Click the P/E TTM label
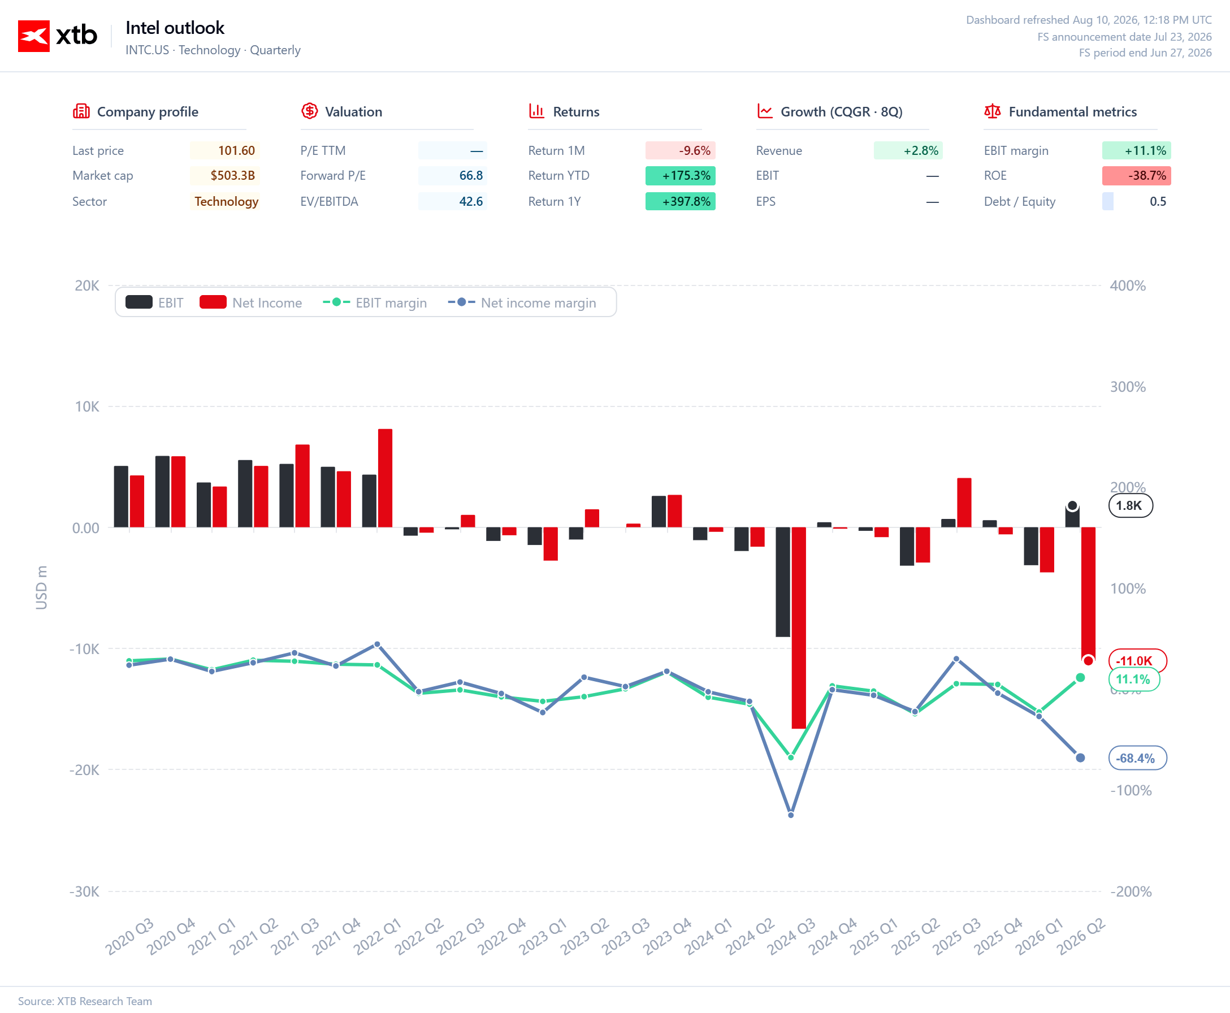Image resolution: width=1230 pixels, height=1013 pixels. click(323, 150)
